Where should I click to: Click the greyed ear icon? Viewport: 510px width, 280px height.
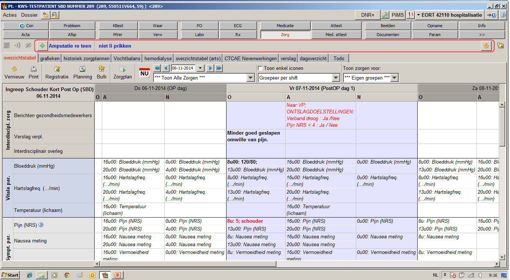6,46
